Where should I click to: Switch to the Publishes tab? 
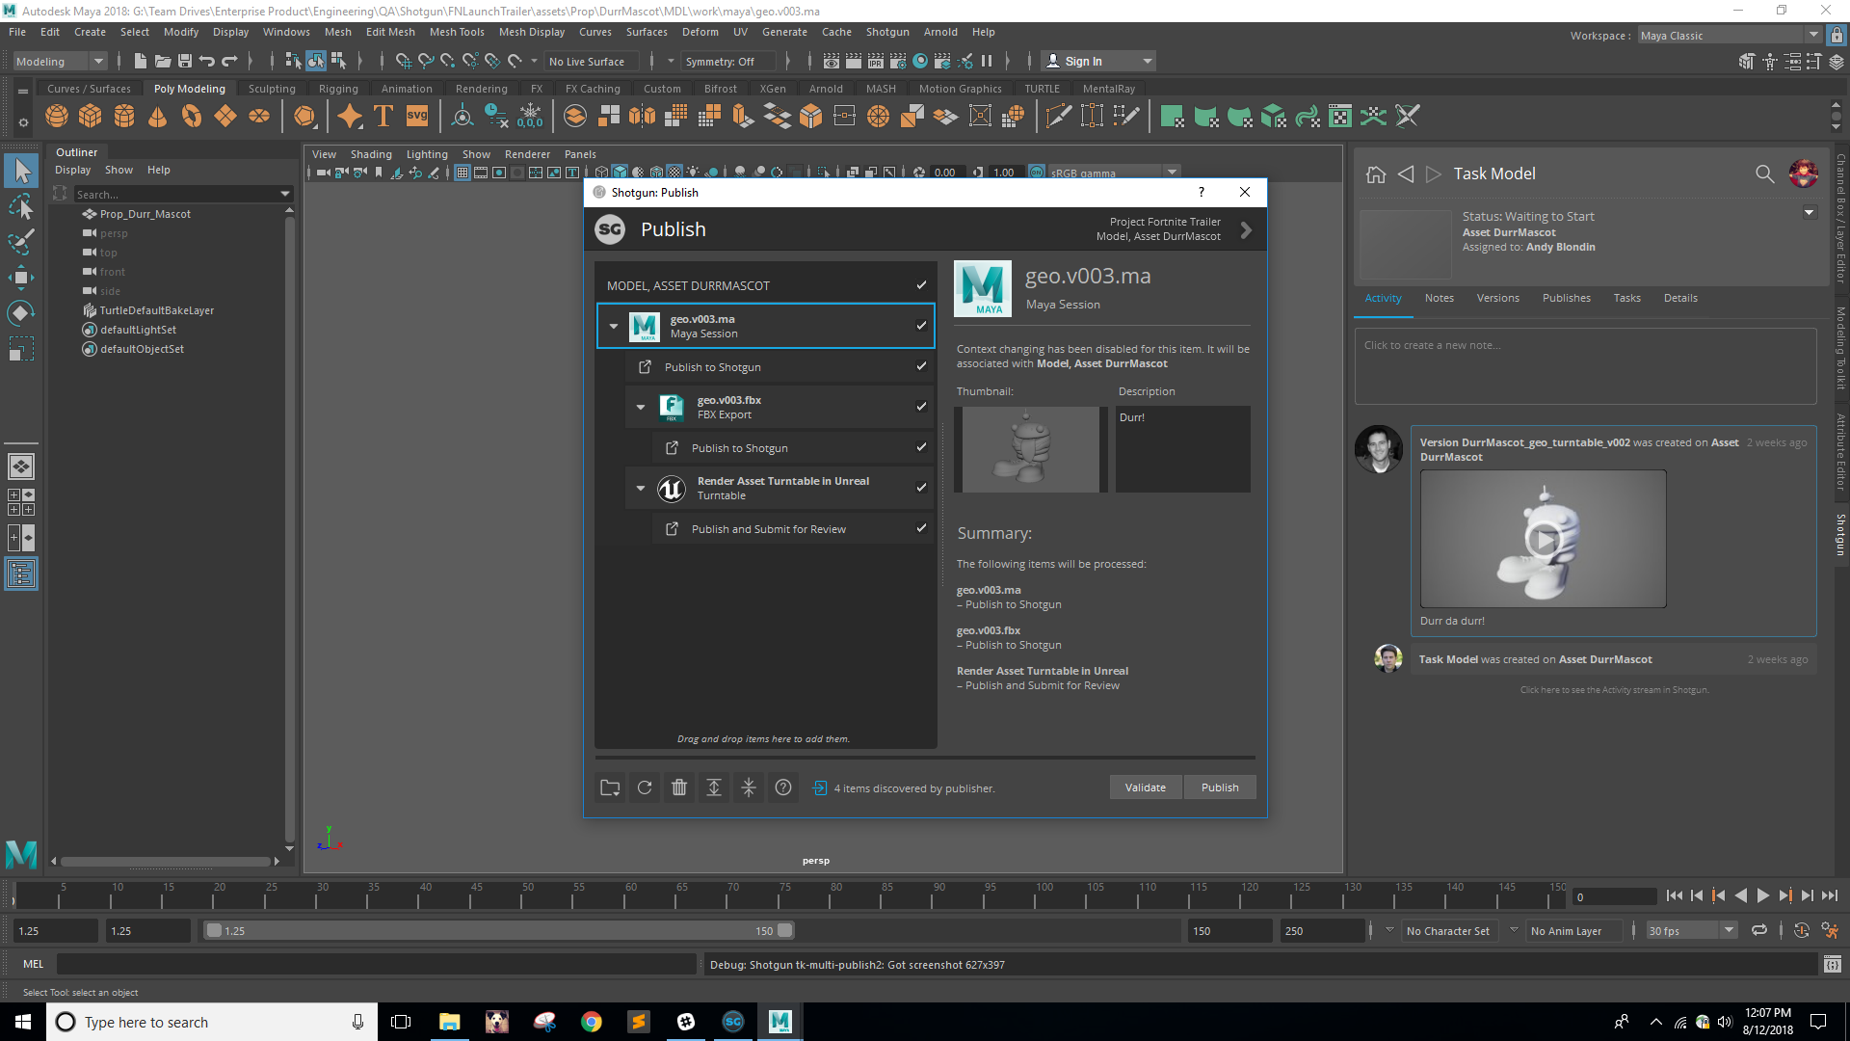pos(1566,298)
